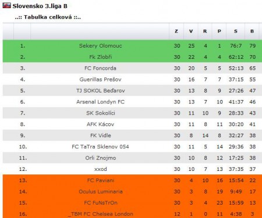Sort by the P losses column
The height and width of the screenshot is (218, 262).
point(219,31)
